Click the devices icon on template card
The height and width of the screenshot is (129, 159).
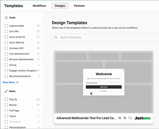coord(130,118)
